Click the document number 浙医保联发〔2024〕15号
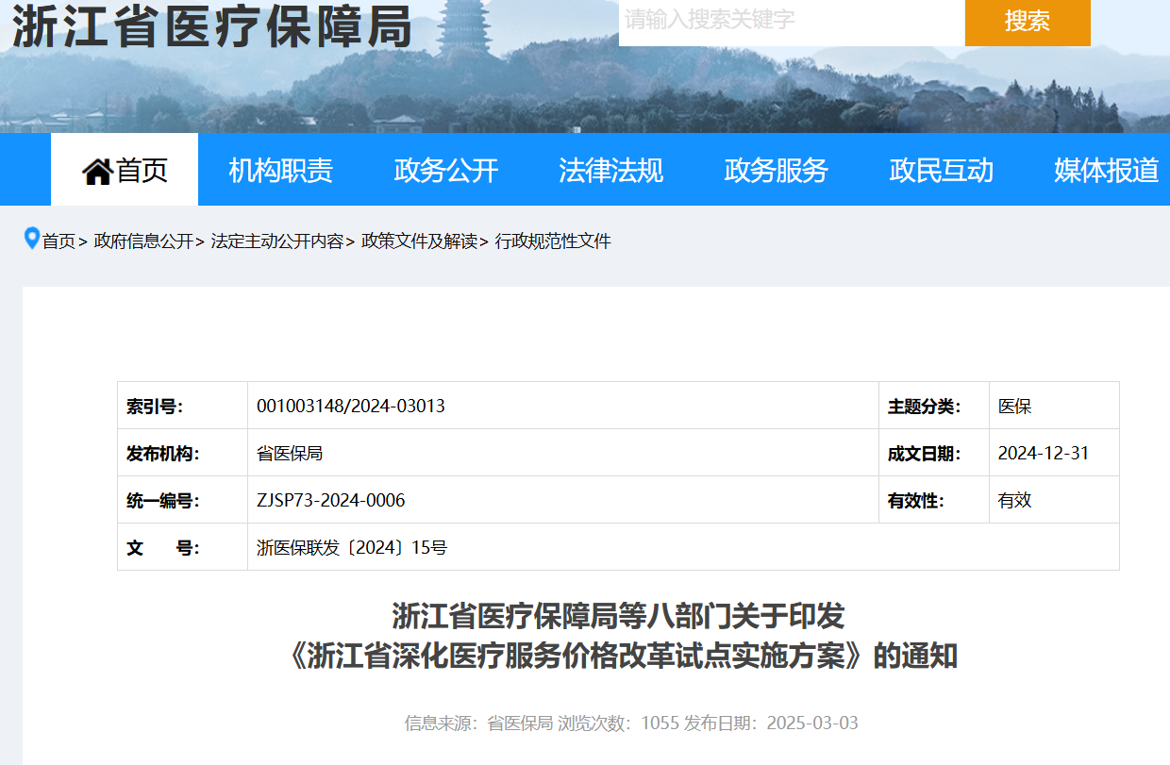The image size is (1170, 765). point(352,548)
